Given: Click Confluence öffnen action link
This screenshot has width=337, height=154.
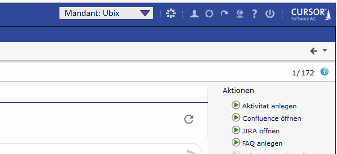Looking at the screenshot, I should pos(271,118).
